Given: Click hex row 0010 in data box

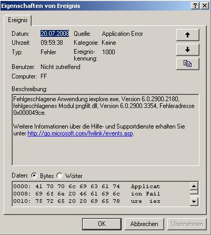Looking at the screenshot, I should pyautogui.click(x=87, y=201).
